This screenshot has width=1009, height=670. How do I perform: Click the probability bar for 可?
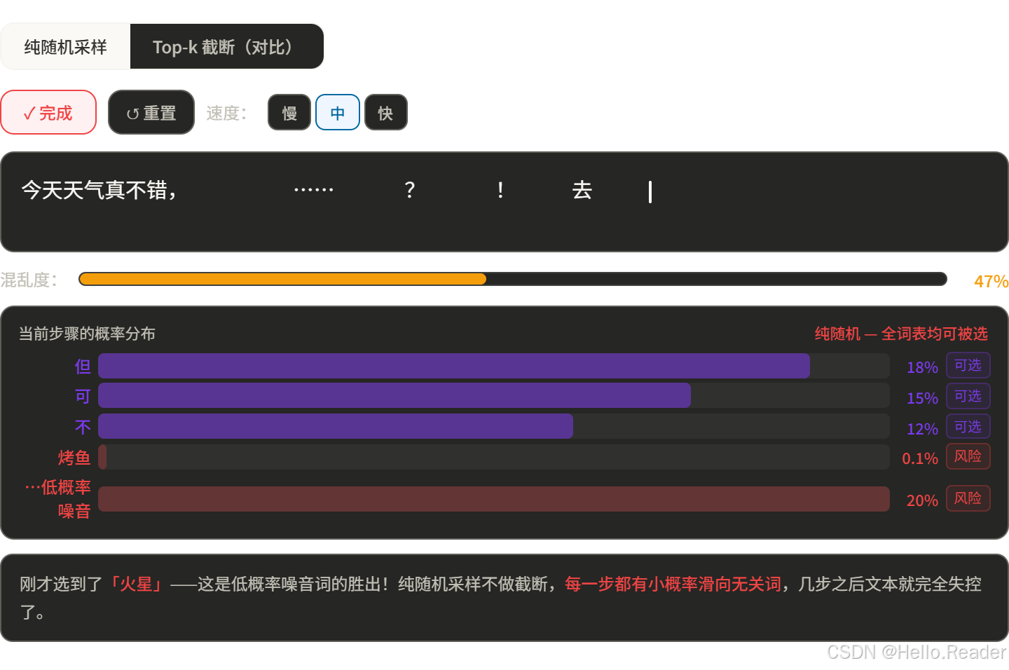point(494,395)
